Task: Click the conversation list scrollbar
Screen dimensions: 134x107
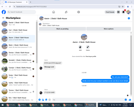Action: [x=37, y=43]
